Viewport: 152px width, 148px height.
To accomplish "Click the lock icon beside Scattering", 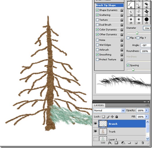I will (x=122, y=15).
